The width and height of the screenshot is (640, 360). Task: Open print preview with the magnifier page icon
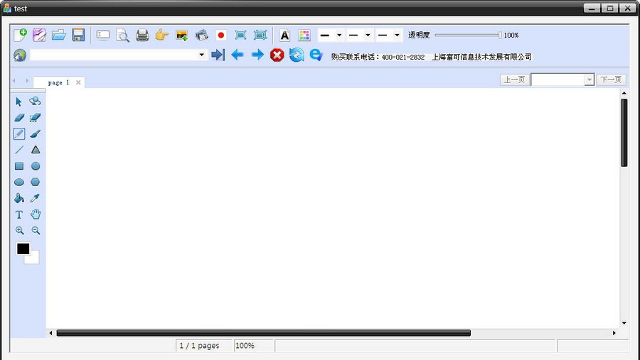122,35
